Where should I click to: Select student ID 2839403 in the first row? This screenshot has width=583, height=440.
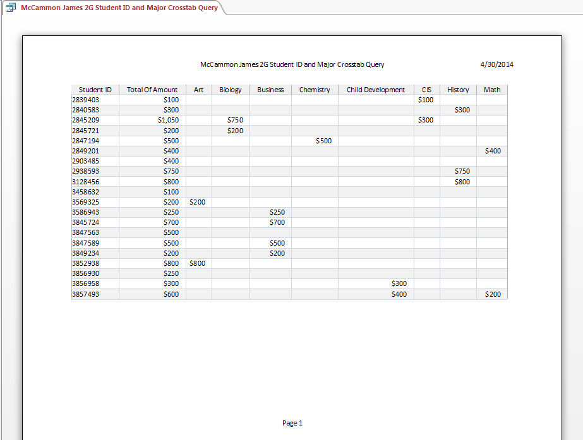point(86,100)
